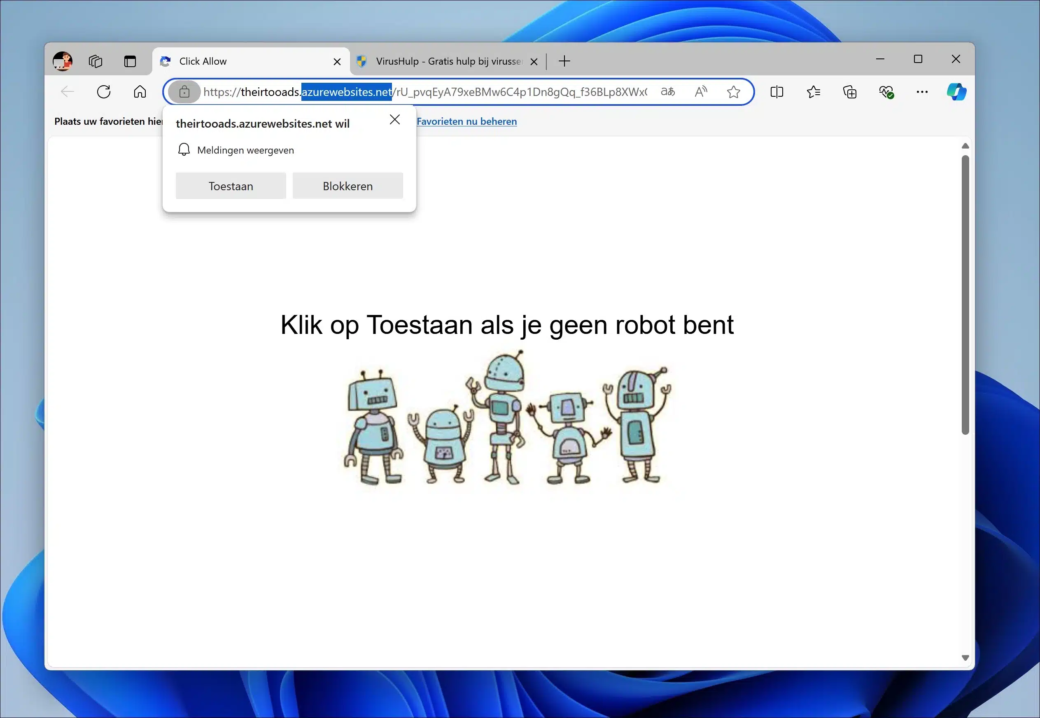The width and height of the screenshot is (1040, 718).
Task: Add this page to favorites star
Action: [x=733, y=92]
